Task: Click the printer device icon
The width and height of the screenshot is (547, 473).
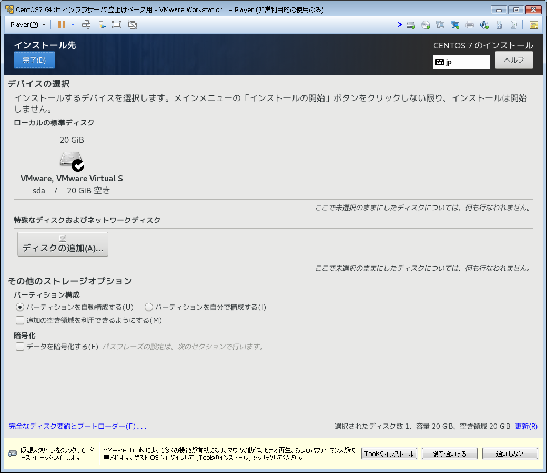Action: [470, 25]
